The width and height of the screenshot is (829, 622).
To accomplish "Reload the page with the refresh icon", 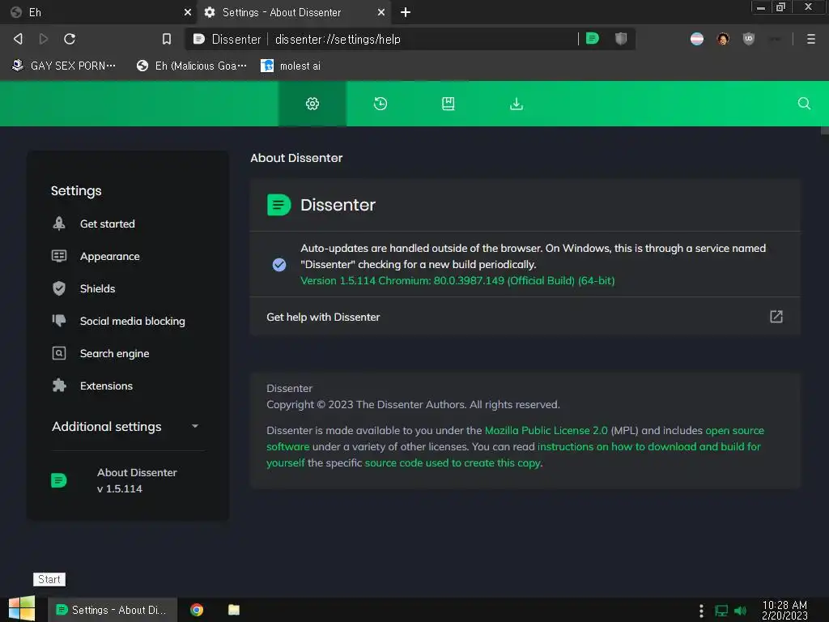I will (x=70, y=39).
